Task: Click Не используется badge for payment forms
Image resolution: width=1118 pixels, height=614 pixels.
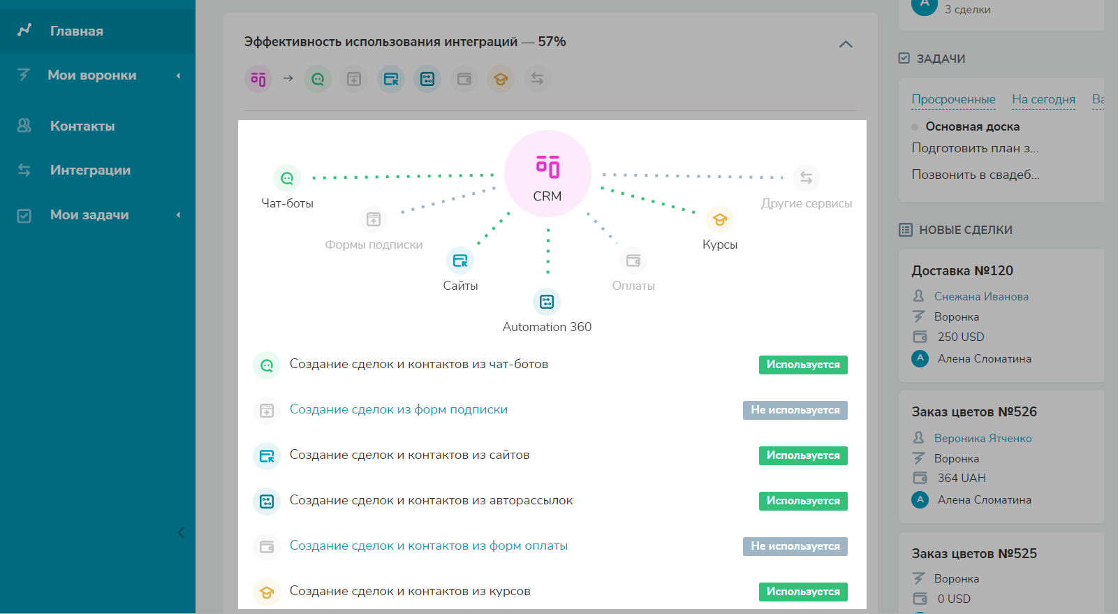Action: pyautogui.click(x=795, y=546)
